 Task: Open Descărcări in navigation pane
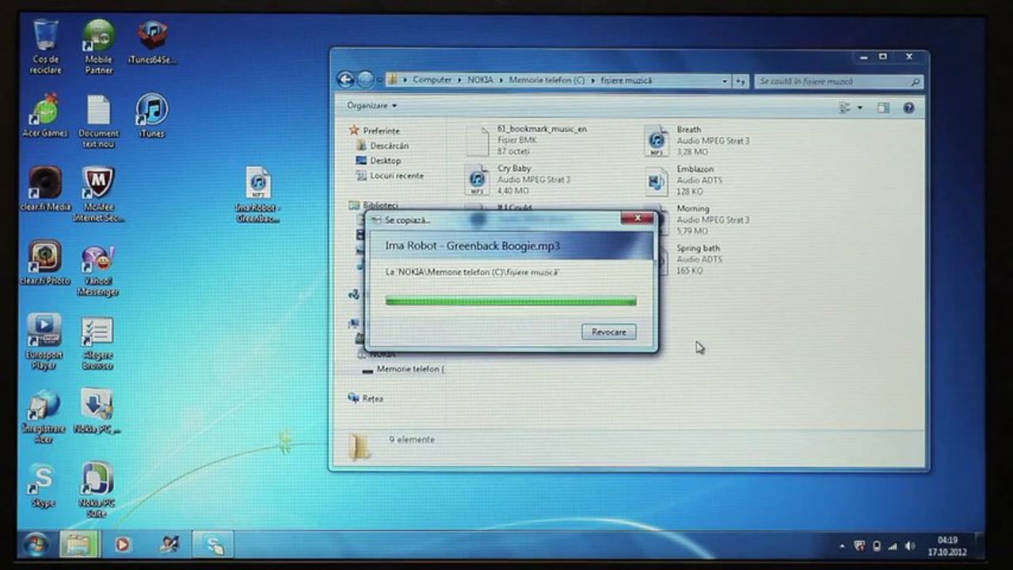coord(389,146)
